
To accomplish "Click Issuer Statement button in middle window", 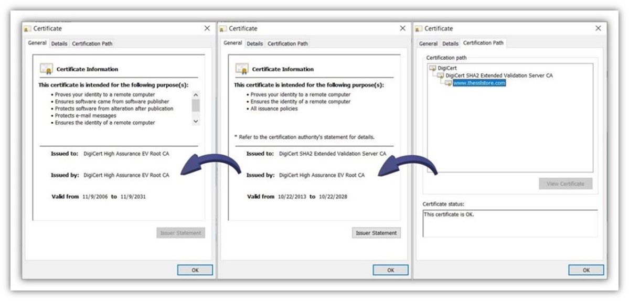I will pyautogui.click(x=376, y=233).
